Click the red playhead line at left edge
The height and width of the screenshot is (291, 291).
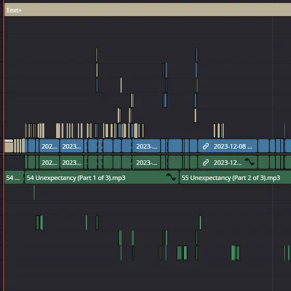(3, 145)
